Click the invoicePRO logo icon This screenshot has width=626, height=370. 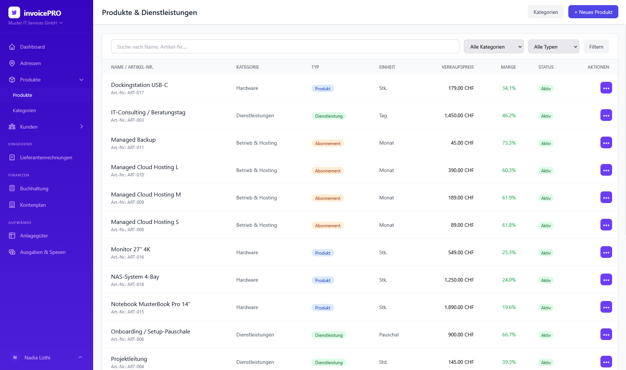(14, 12)
